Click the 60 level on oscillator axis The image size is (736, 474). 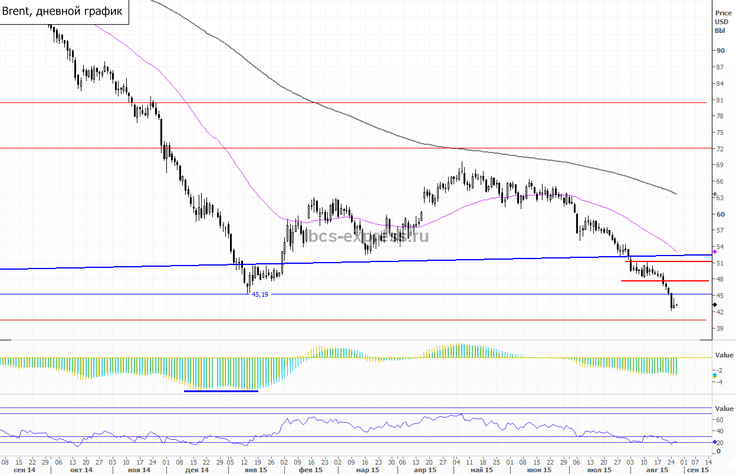tap(719, 420)
